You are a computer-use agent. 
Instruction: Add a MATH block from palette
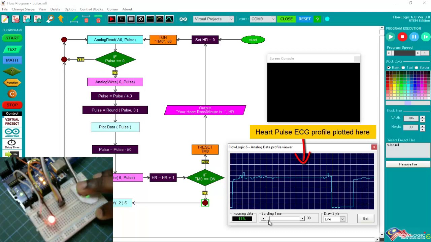12,60
